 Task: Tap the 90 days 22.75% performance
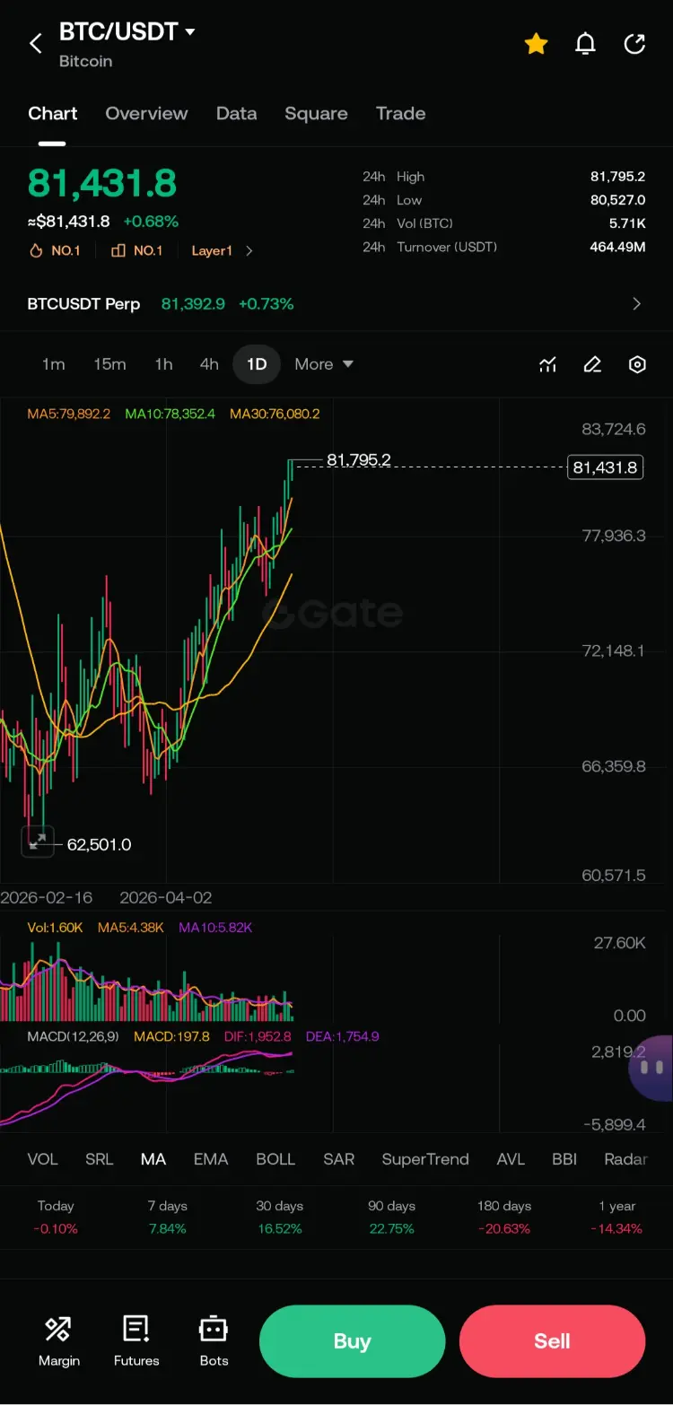click(x=391, y=1217)
